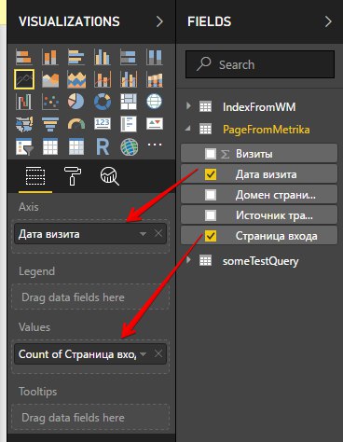The image size is (343, 442).
Task: Select the card 123 visual
Action: (x=103, y=124)
